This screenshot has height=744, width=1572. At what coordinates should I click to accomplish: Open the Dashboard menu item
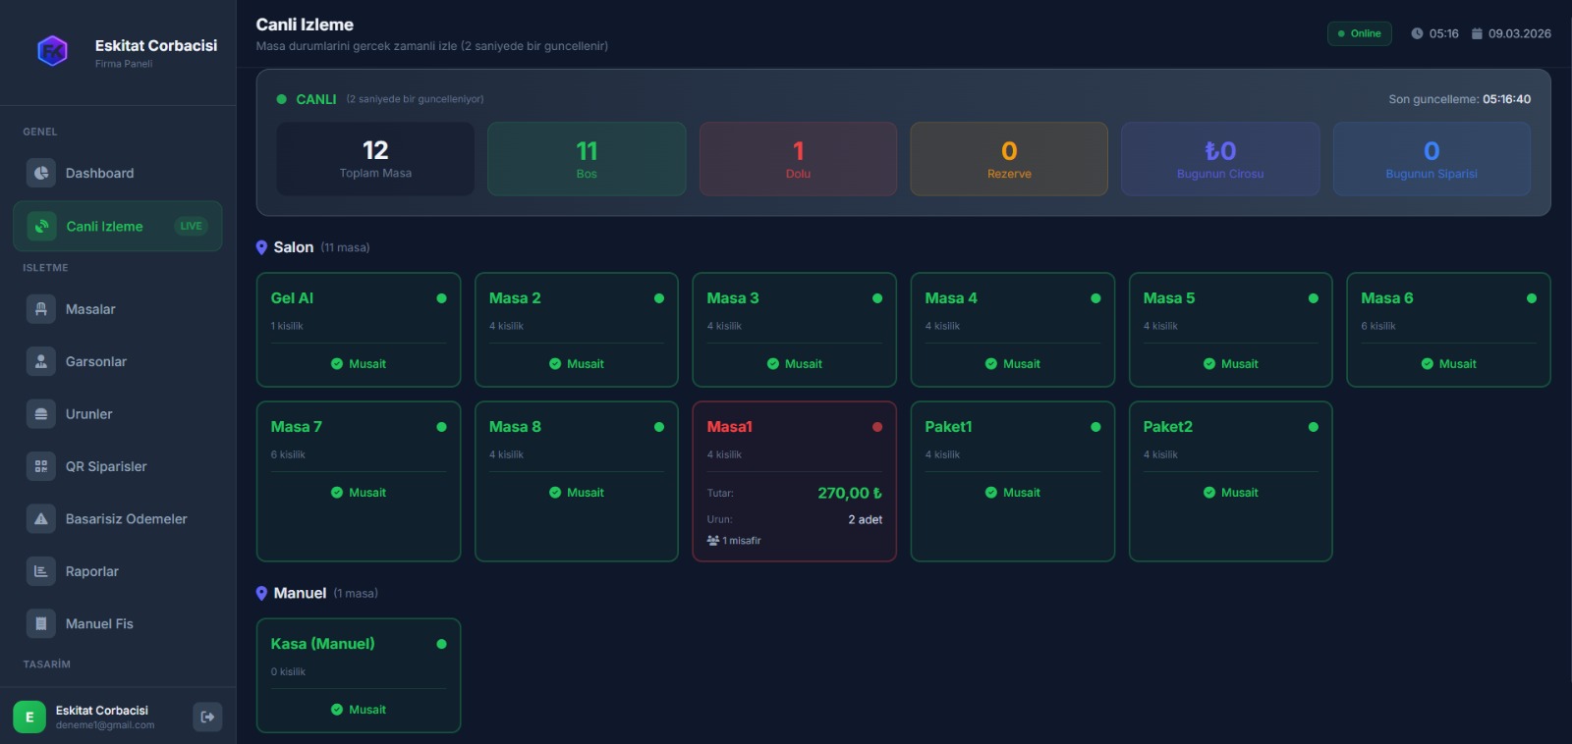coord(118,173)
